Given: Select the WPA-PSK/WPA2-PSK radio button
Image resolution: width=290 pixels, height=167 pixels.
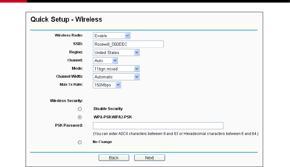Looking at the screenshot, I should 80,117.
